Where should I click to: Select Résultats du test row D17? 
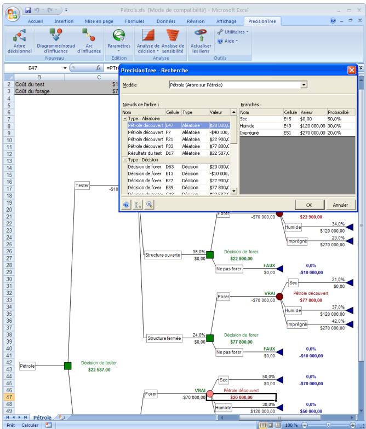(179, 153)
